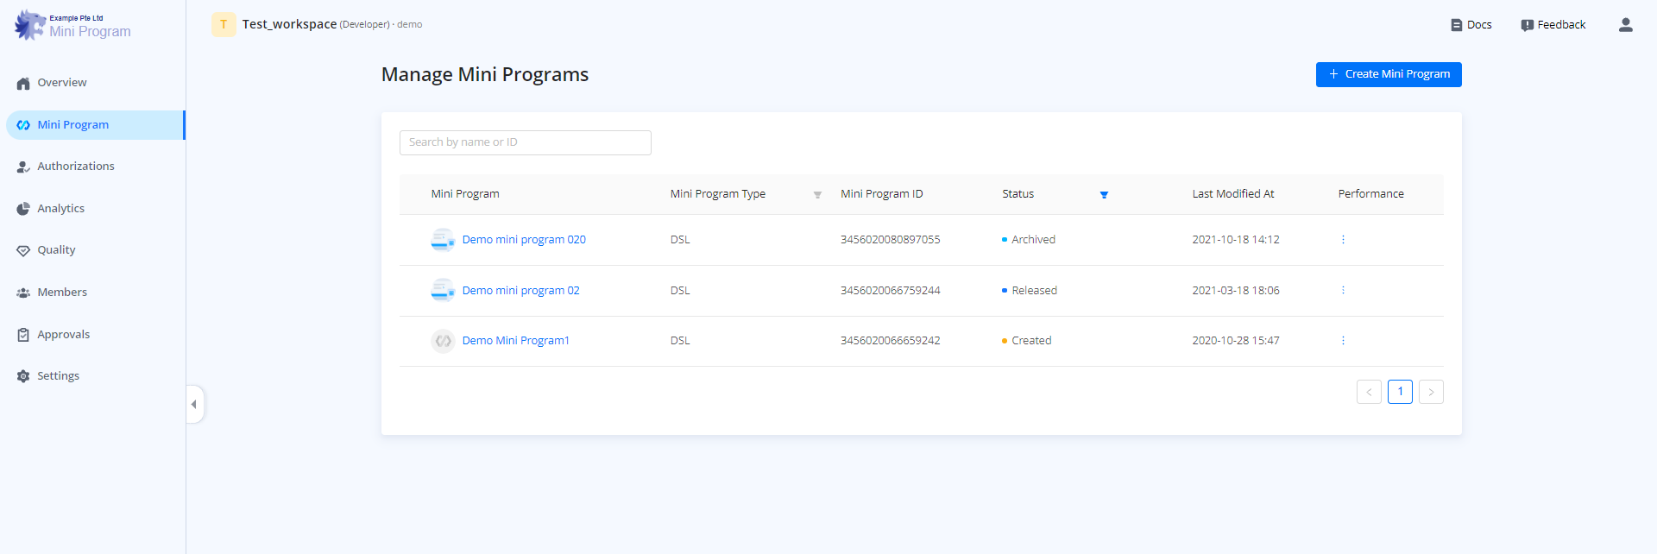The height and width of the screenshot is (554, 1657).
Task: Open the Feedback form
Action: 1553,25
